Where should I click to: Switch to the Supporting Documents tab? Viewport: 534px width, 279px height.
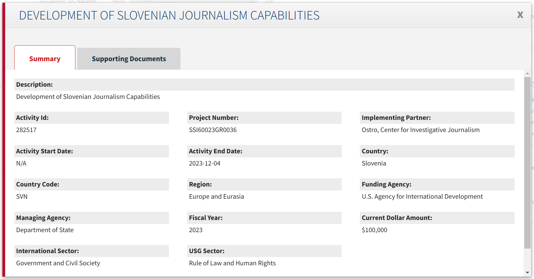(129, 59)
